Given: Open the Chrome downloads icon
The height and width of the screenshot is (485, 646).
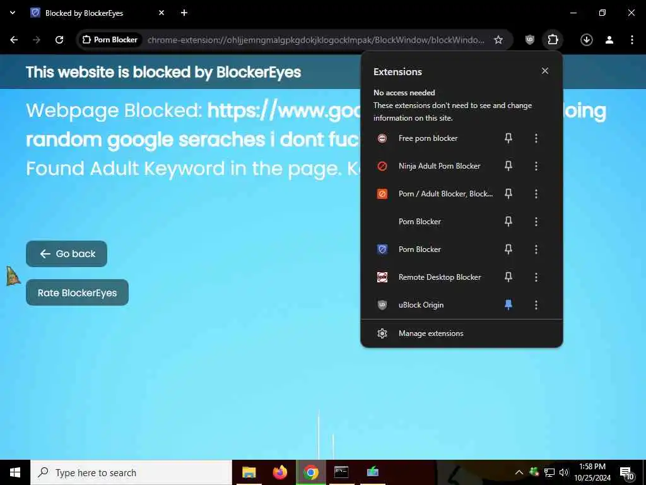Looking at the screenshot, I should click(586, 40).
